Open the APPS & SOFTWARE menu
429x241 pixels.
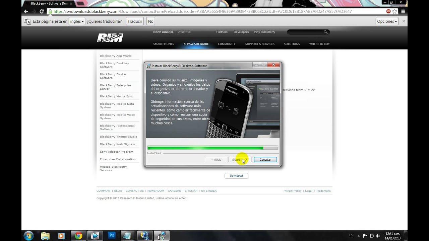[196, 44]
